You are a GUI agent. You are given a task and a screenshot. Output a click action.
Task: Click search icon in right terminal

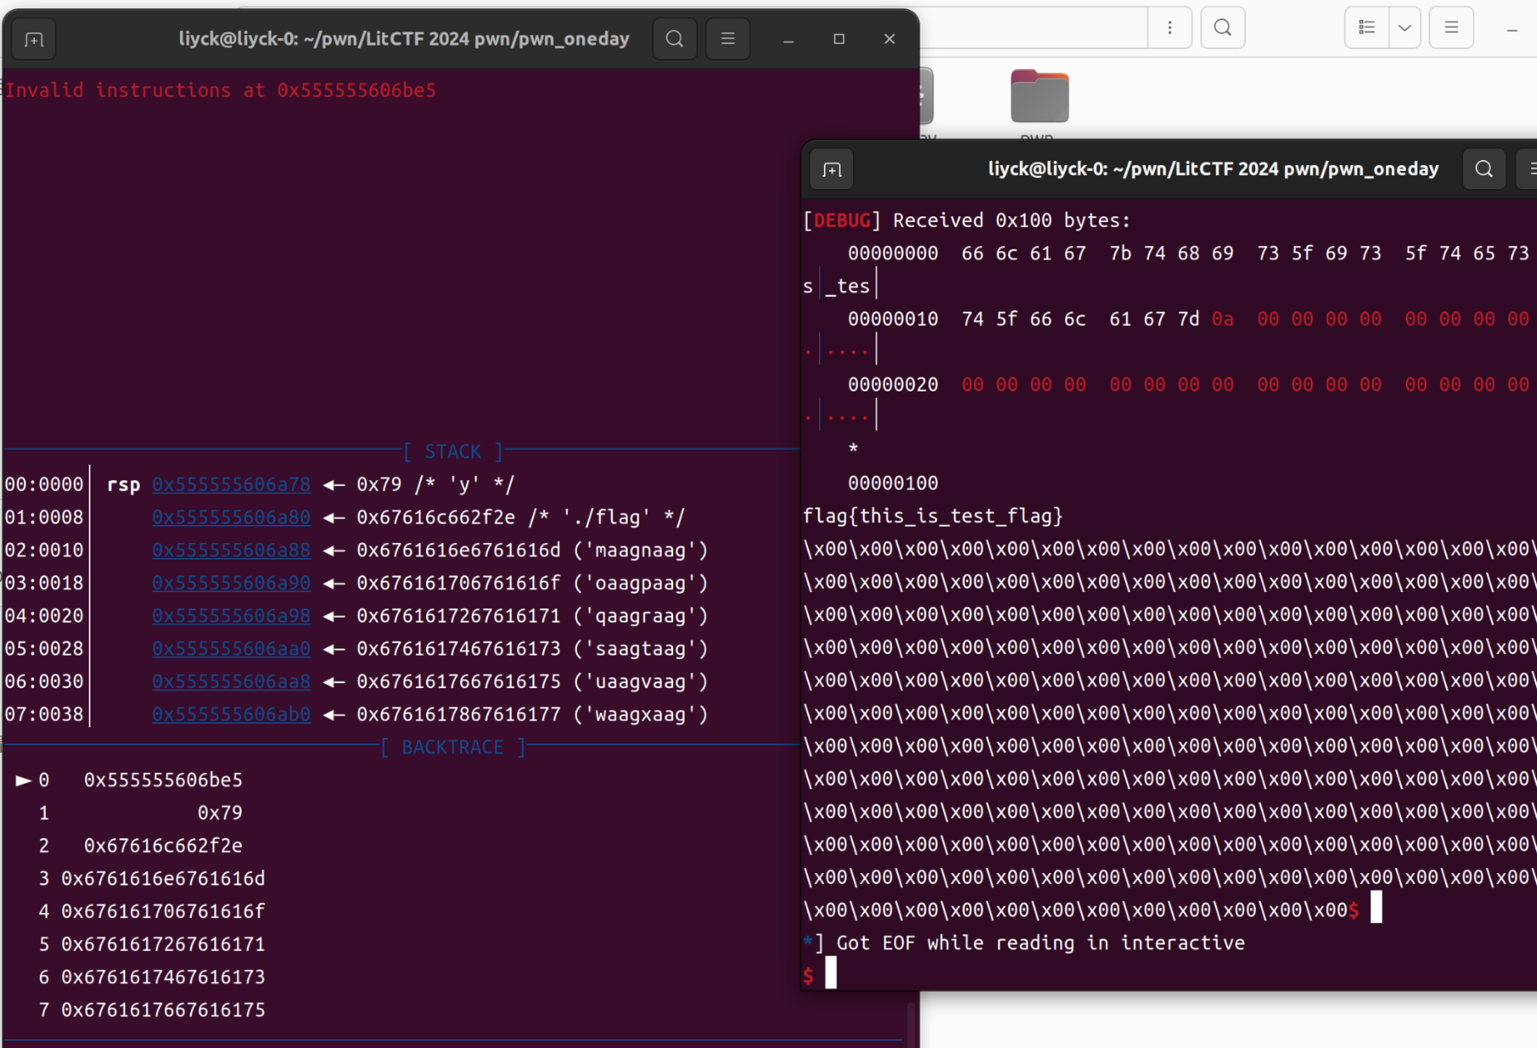(x=1484, y=169)
